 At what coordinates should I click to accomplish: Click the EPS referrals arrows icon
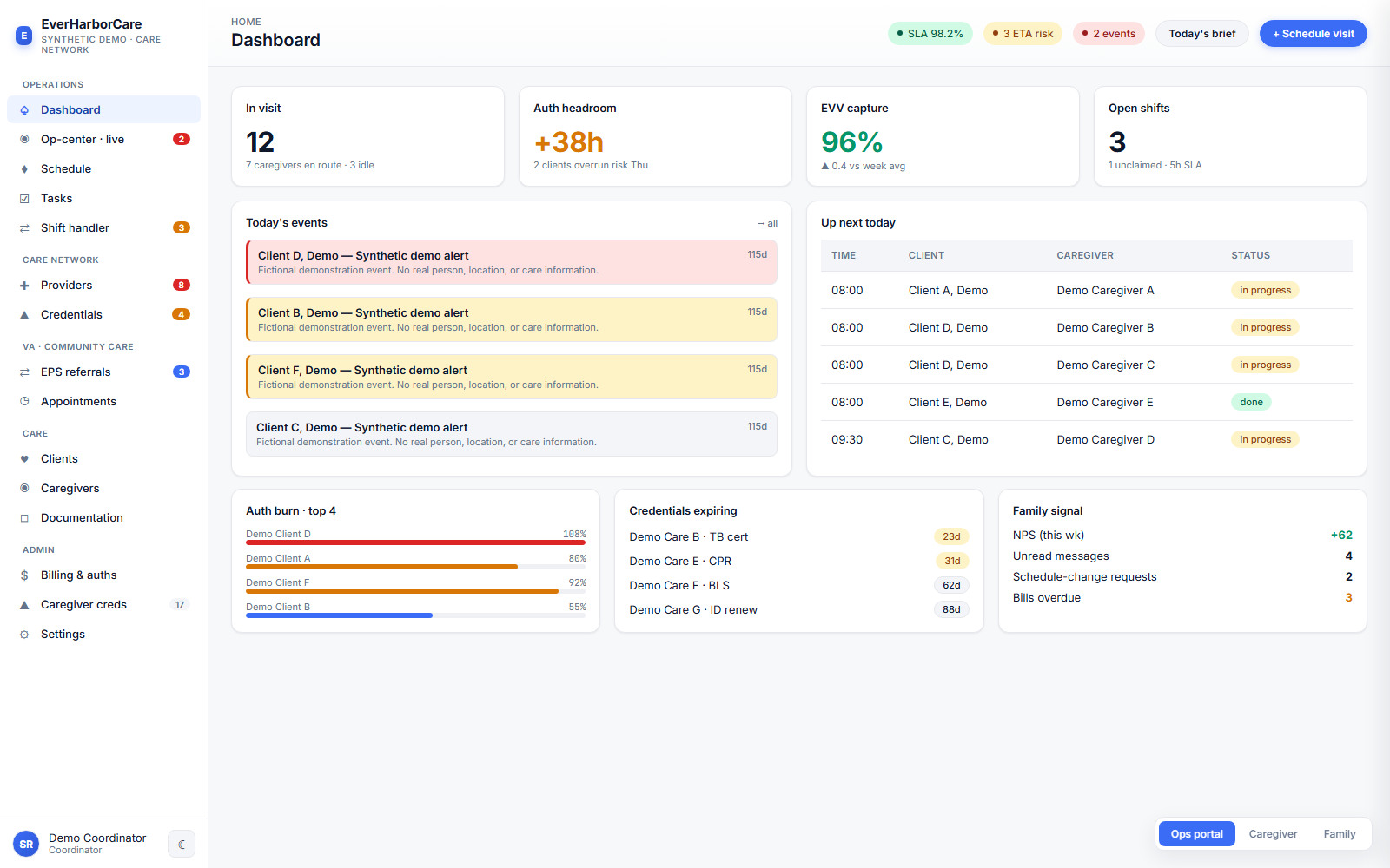pyautogui.click(x=24, y=372)
